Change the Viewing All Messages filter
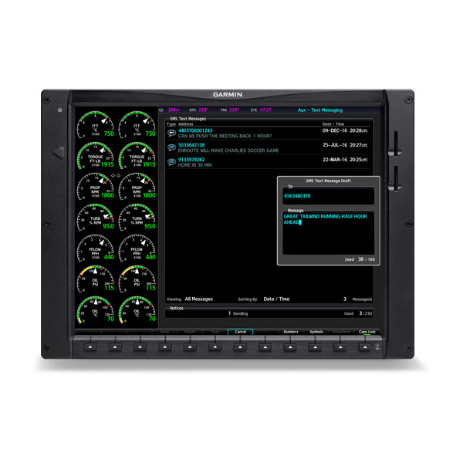The height and width of the screenshot is (463, 463). pos(198,299)
